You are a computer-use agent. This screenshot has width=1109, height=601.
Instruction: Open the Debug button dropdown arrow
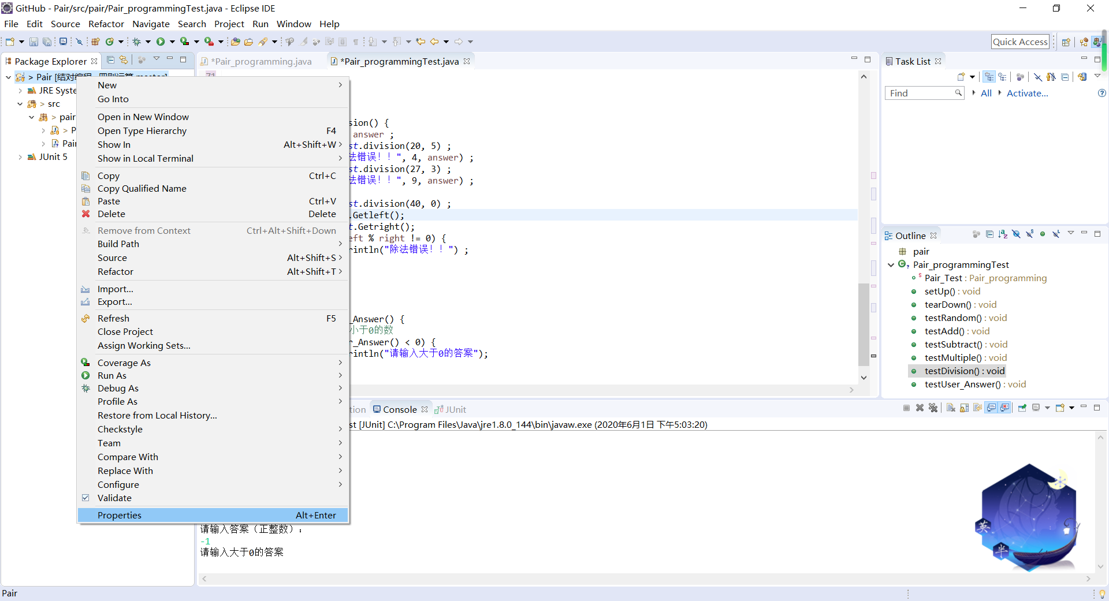[x=148, y=42]
